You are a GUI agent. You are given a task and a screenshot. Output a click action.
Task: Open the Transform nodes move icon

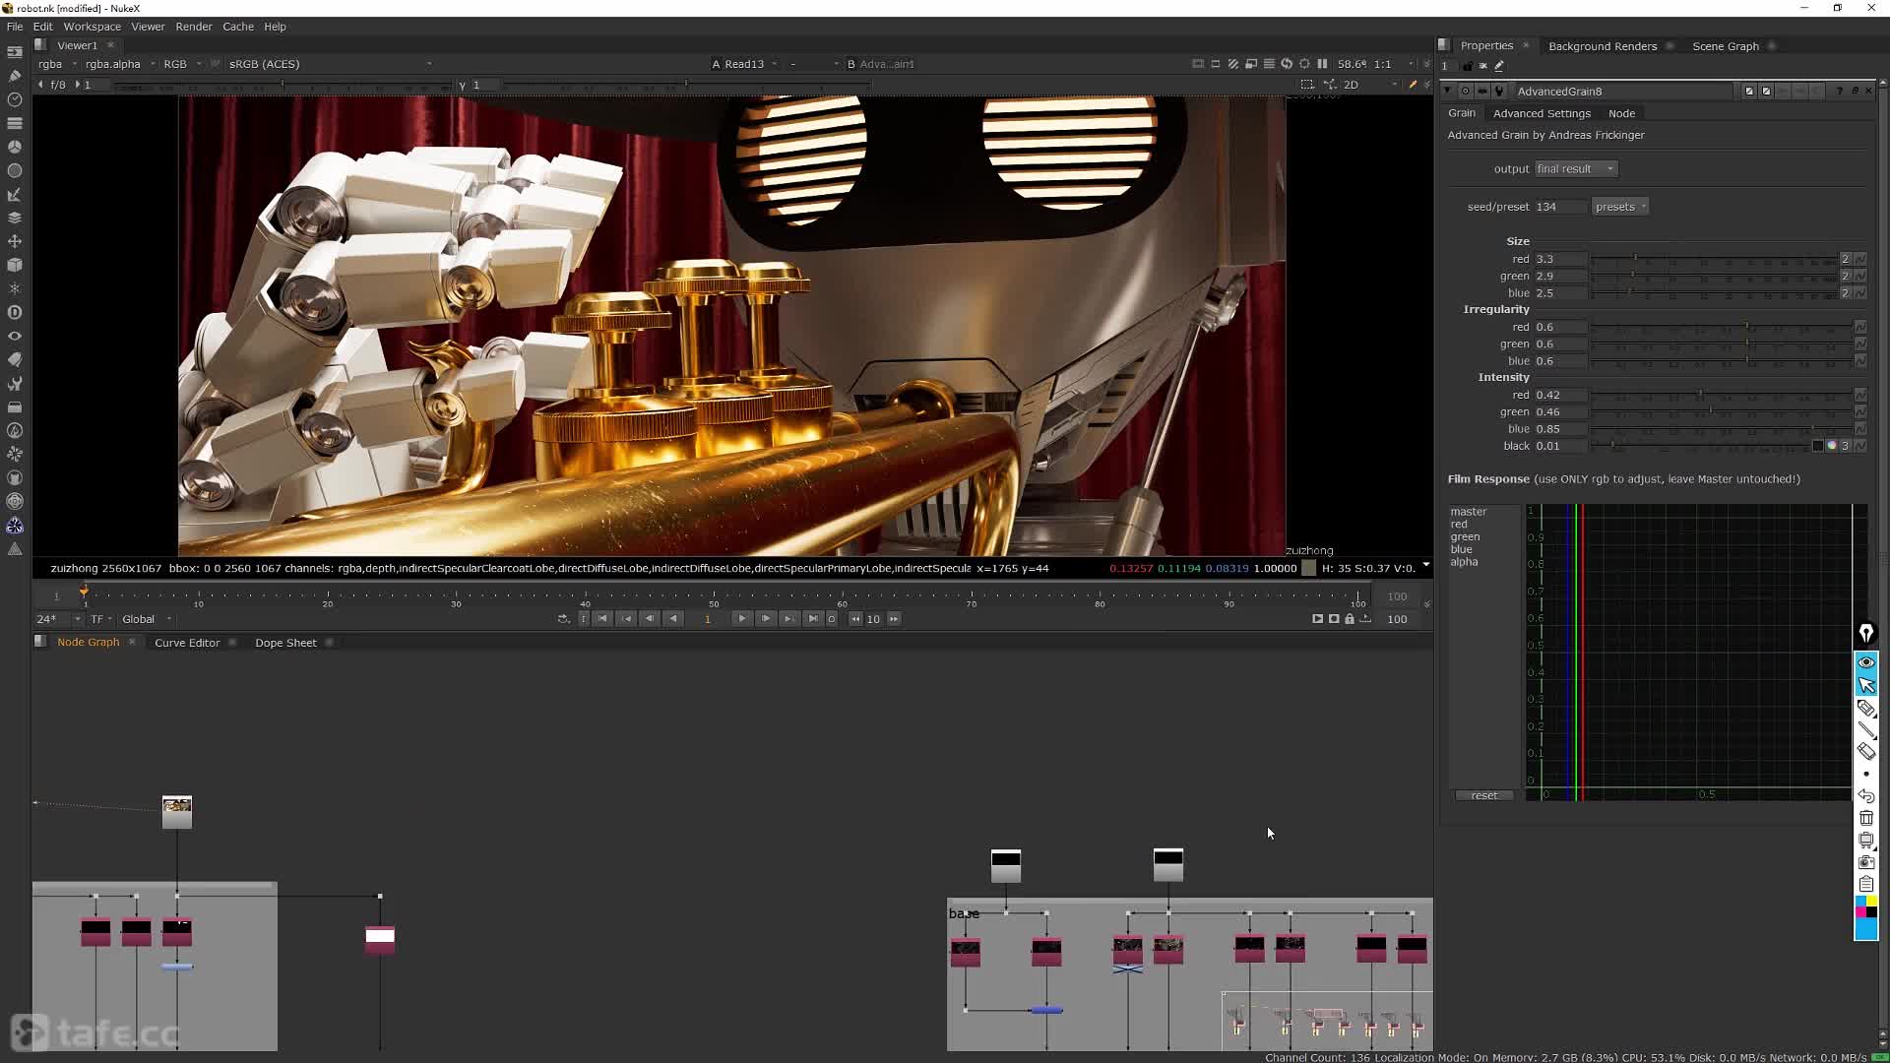[x=15, y=241]
